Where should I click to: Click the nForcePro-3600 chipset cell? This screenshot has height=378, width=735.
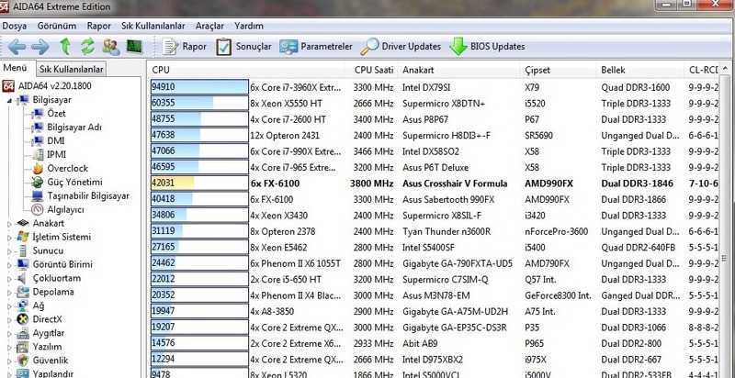[x=557, y=231]
